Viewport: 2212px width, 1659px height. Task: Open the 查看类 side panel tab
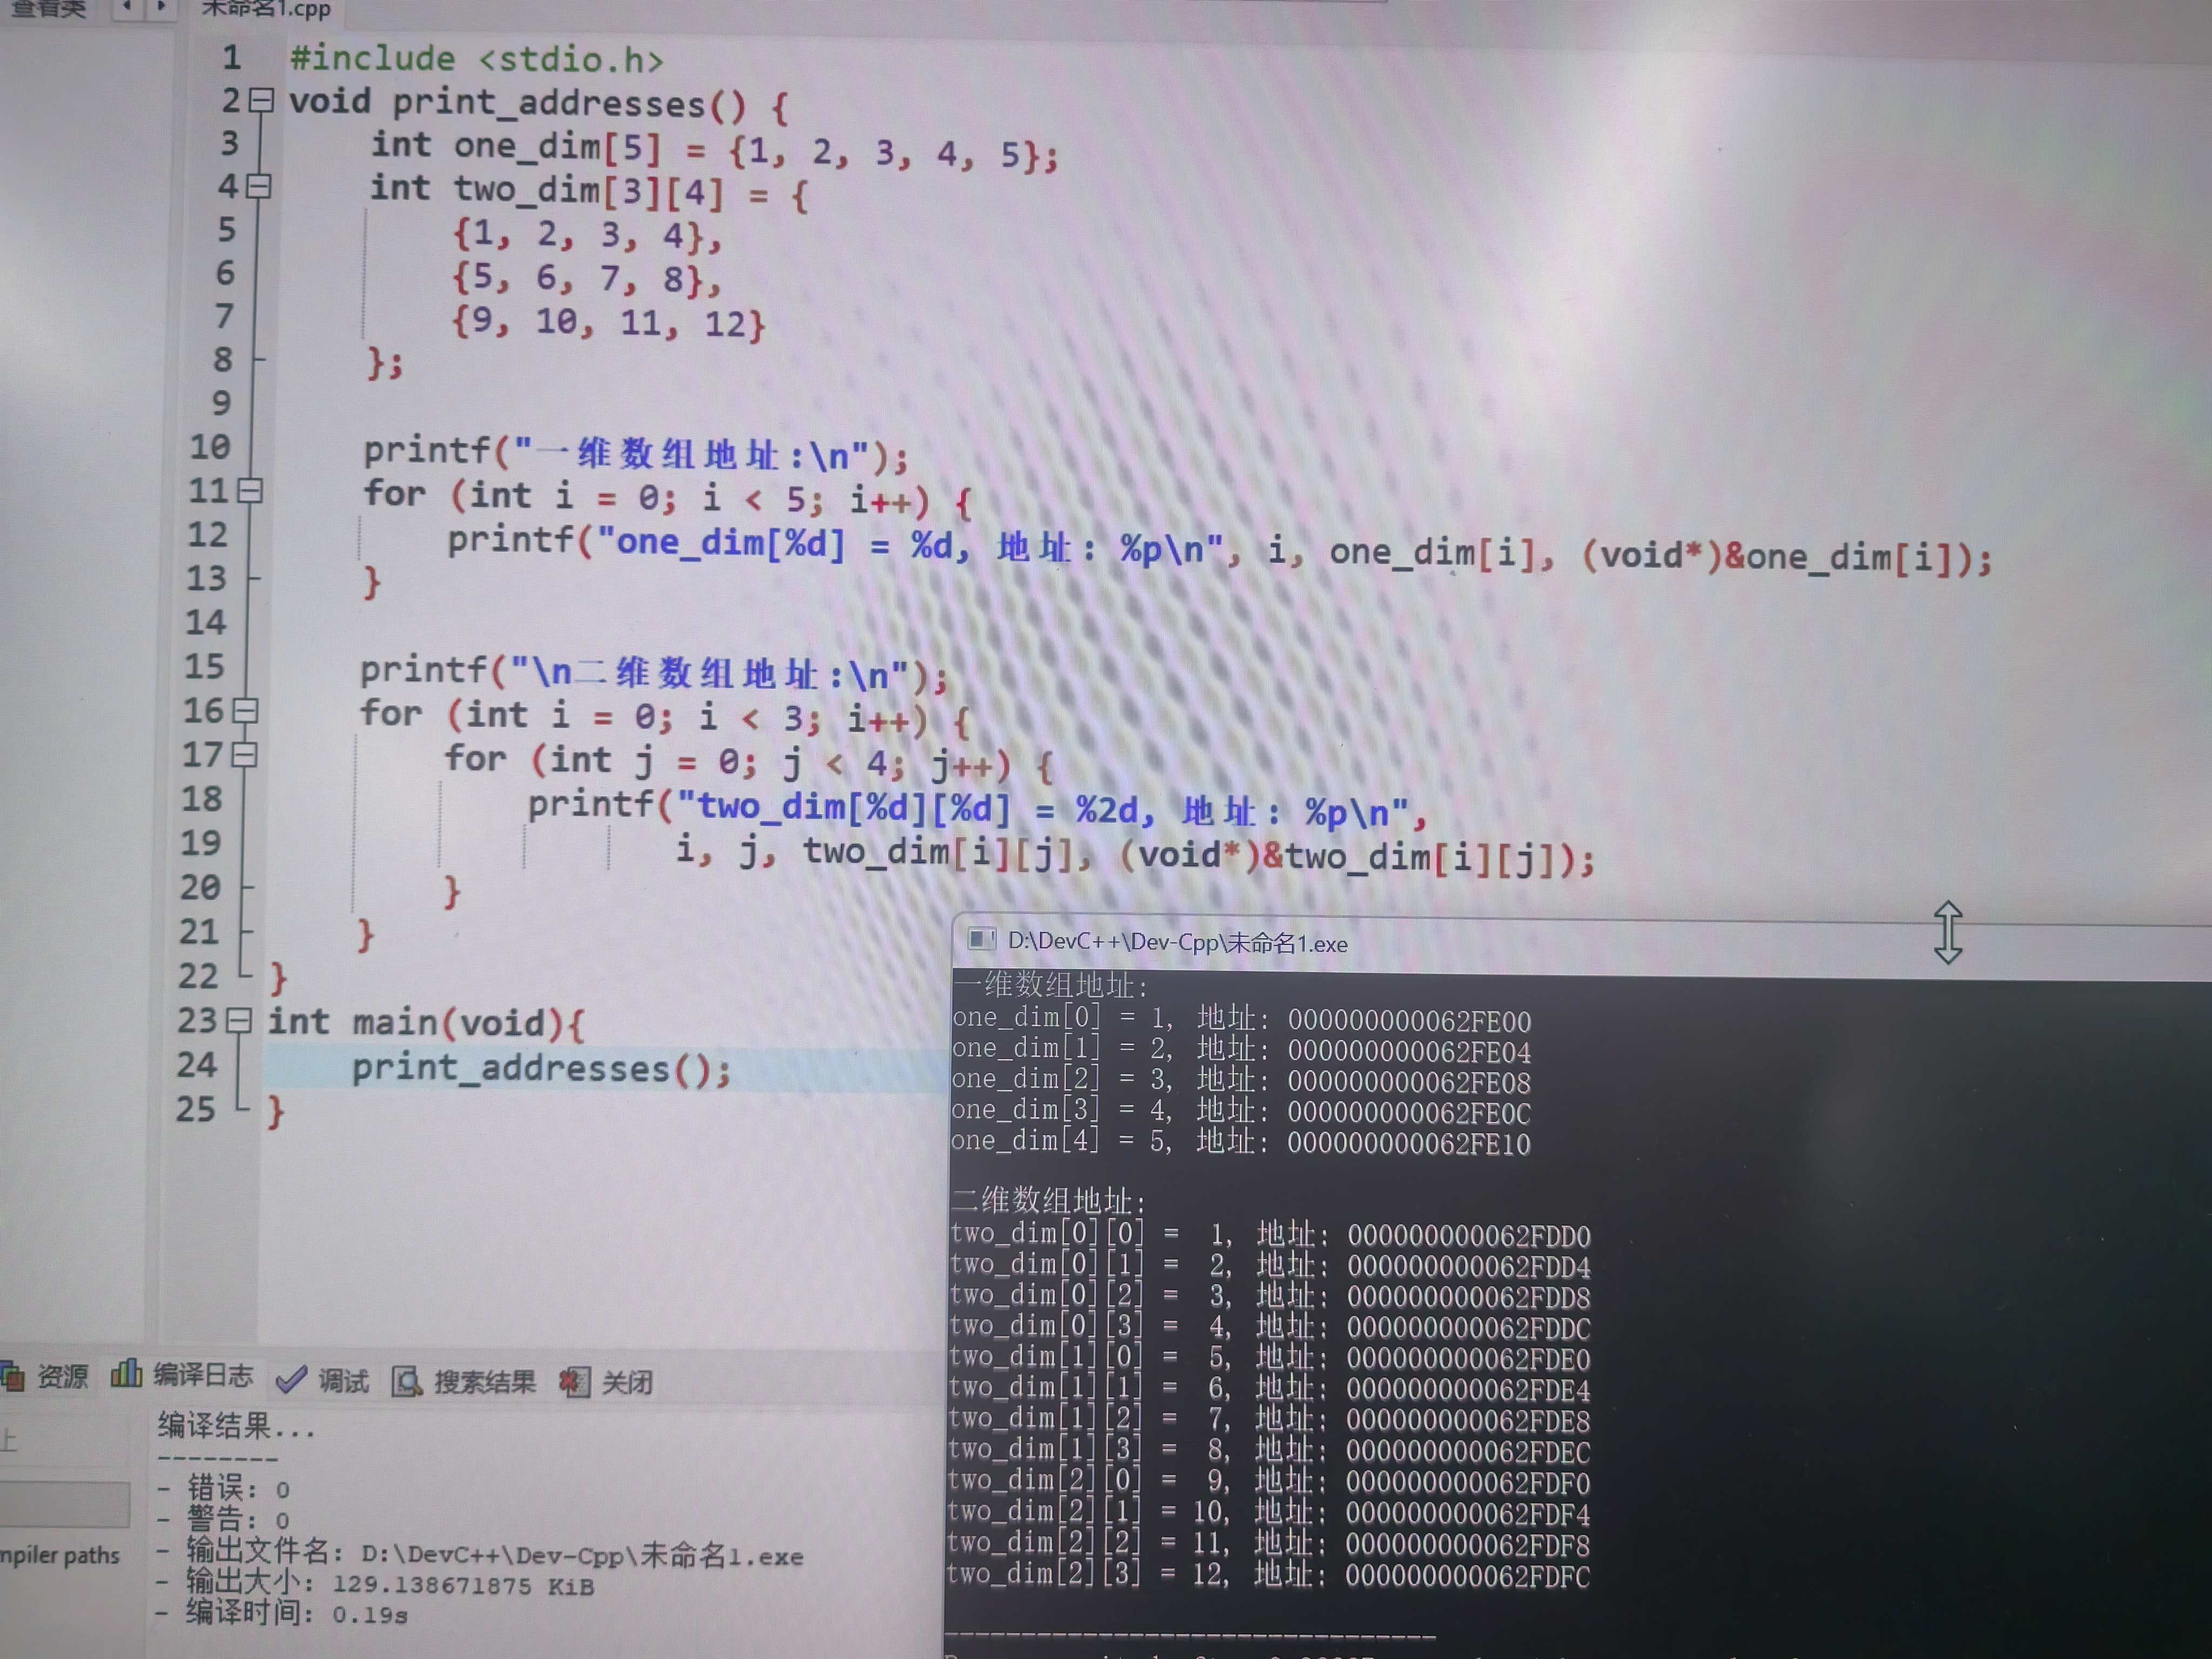pyautogui.click(x=48, y=8)
